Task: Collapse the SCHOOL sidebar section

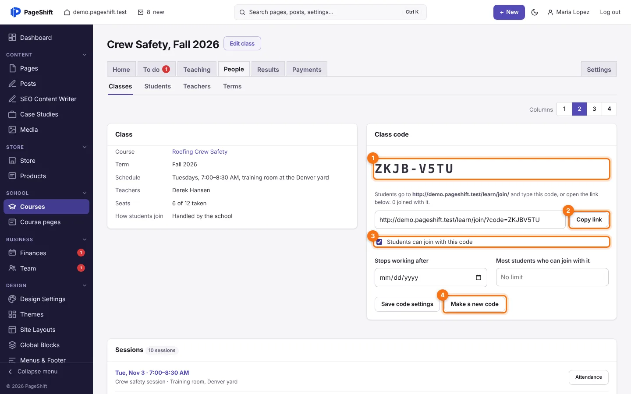Action: click(x=85, y=193)
